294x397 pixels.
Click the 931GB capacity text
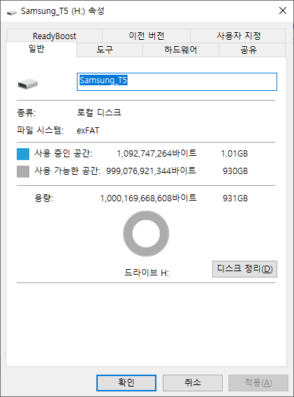click(235, 198)
